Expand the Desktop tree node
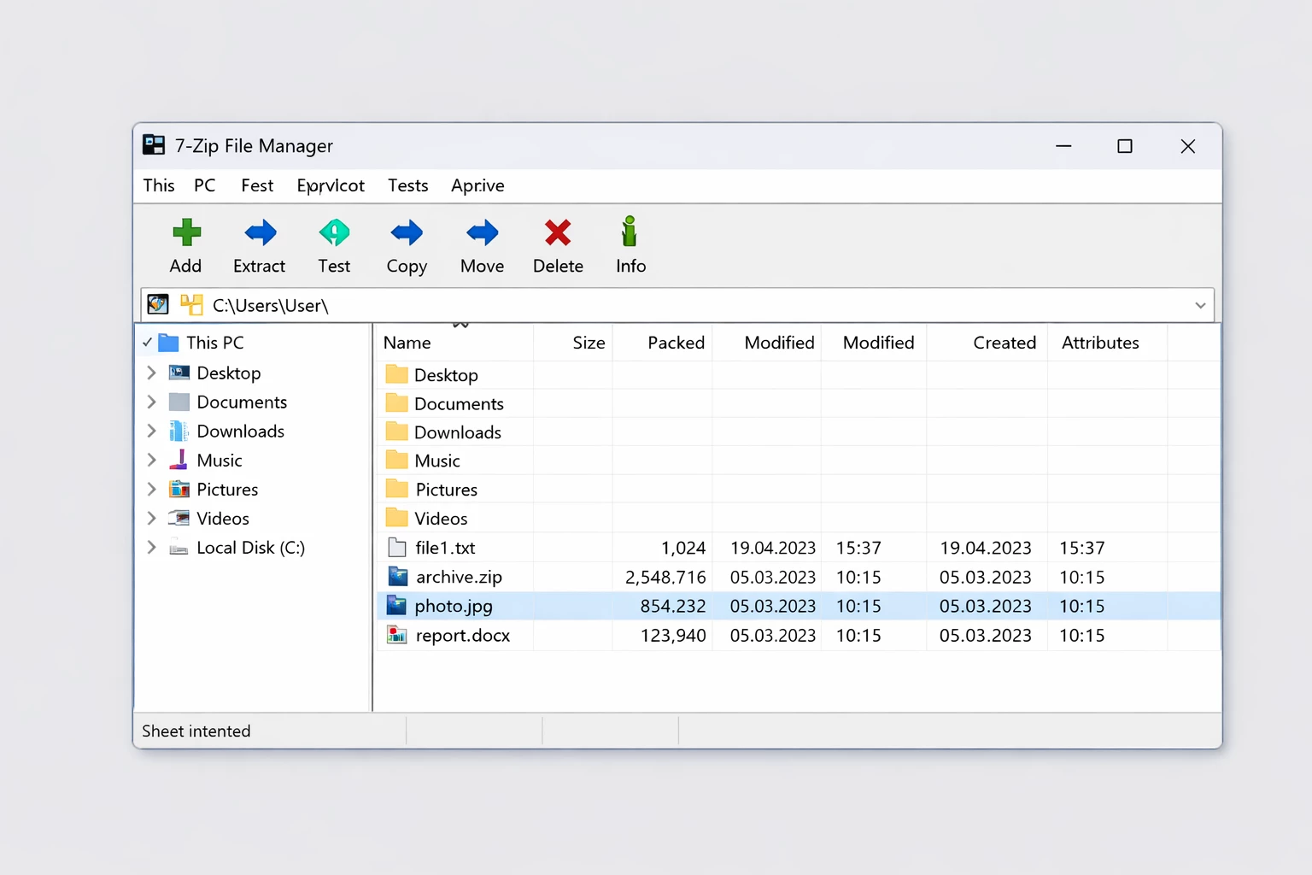This screenshot has height=875, width=1312. 151,373
